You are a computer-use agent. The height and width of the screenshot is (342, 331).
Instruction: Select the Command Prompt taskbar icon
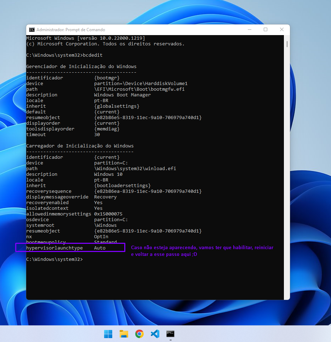pos(170,334)
